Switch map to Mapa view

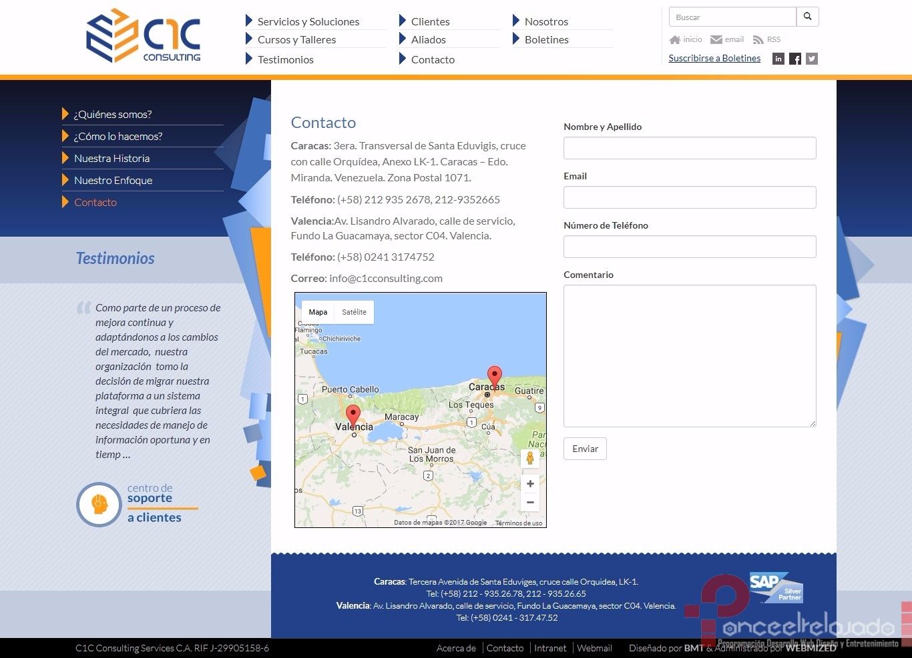[x=318, y=312]
